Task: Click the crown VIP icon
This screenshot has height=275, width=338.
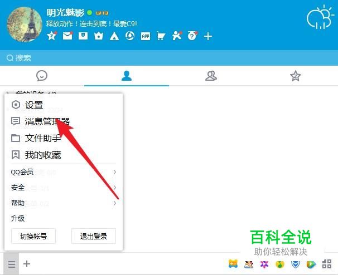Action: click(99, 36)
